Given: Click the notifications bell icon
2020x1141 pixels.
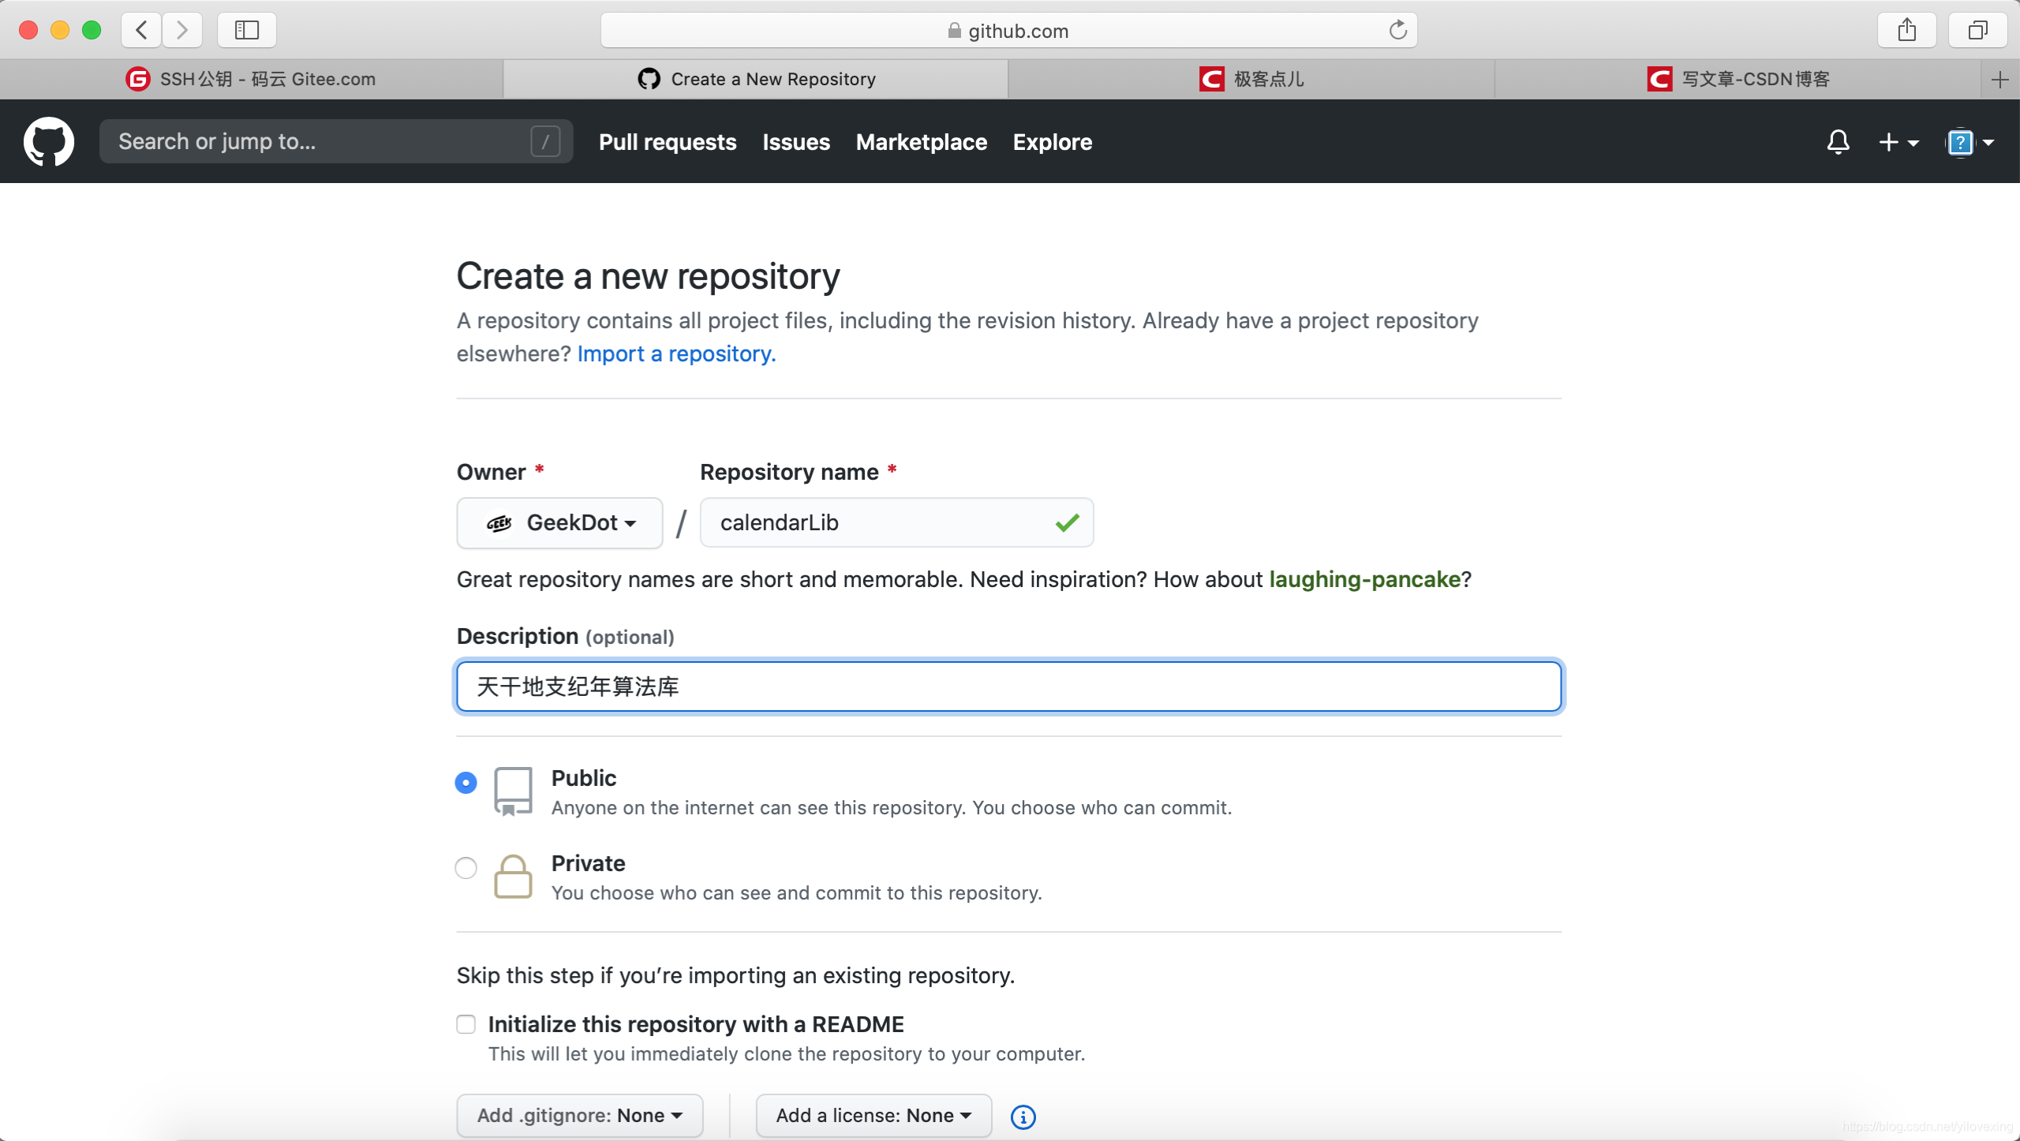Looking at the screenshot, I should click(1839, 140).
